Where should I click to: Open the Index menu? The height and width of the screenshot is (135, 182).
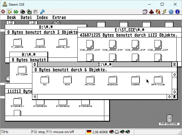[42, 17]
